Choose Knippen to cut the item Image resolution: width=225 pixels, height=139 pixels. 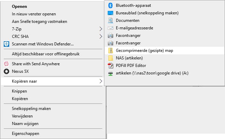click(19, 91)
